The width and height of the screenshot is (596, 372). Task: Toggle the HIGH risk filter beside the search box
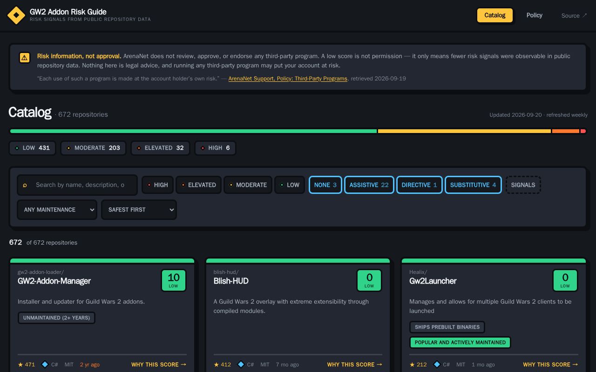pos(158,185)
